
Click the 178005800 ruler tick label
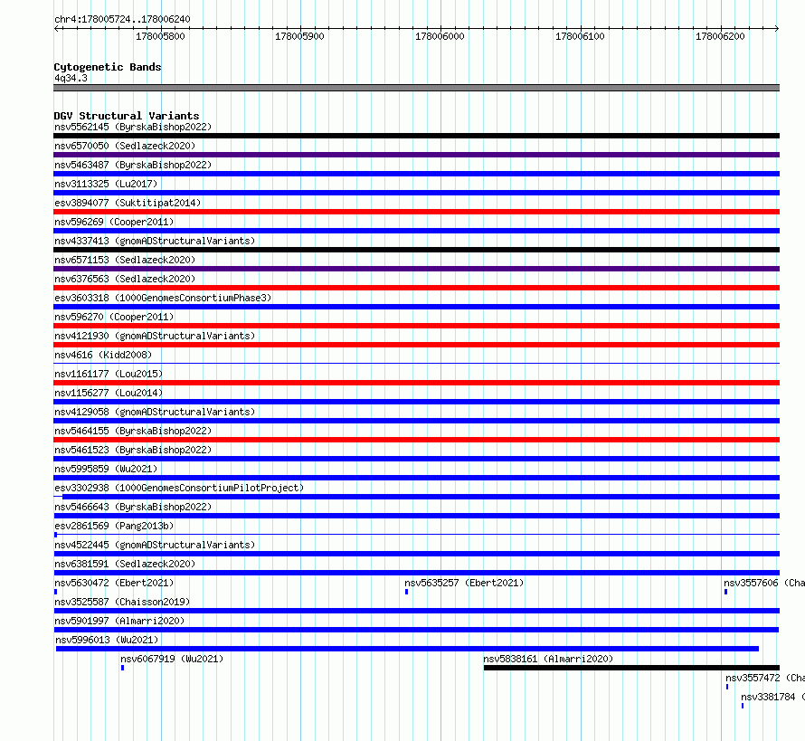pos(160,36)
